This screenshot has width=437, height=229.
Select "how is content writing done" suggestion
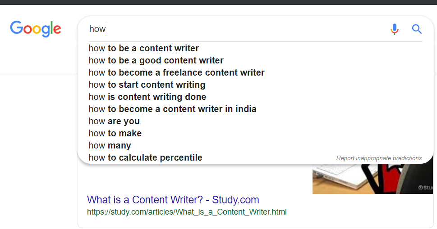tap(147, 97)
